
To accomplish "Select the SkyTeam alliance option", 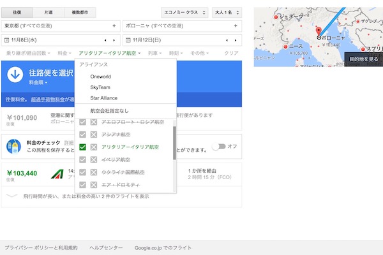I will pos(100,87).
